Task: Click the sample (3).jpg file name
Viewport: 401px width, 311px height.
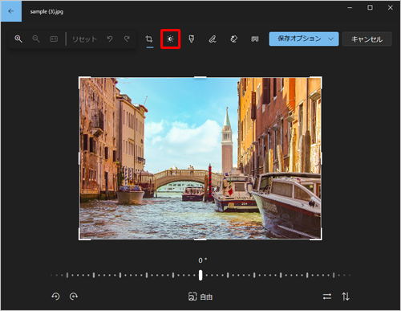Action: (x=47, y=12)
